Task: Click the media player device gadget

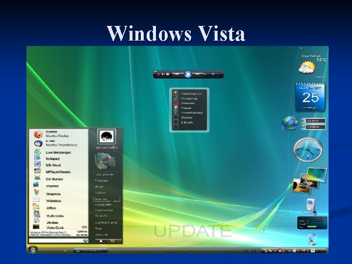Action: [x=311, y=206]
